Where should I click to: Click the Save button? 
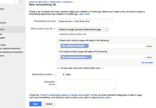tap(35, 104)
